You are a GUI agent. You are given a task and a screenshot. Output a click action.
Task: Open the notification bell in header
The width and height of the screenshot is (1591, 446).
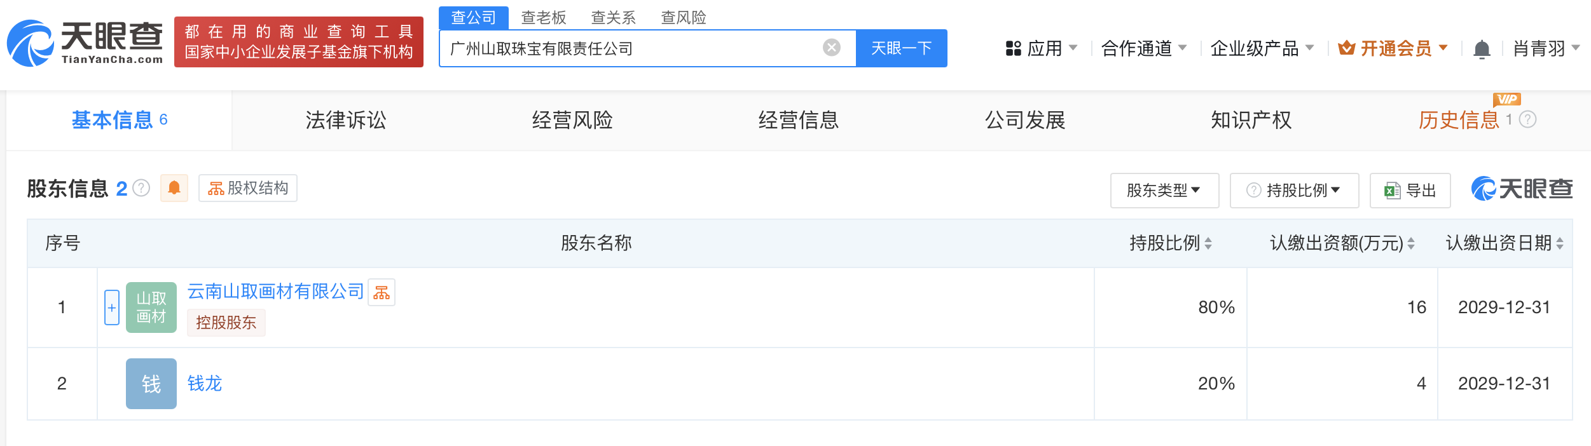pyautogui.click(x=1482, y=49)
